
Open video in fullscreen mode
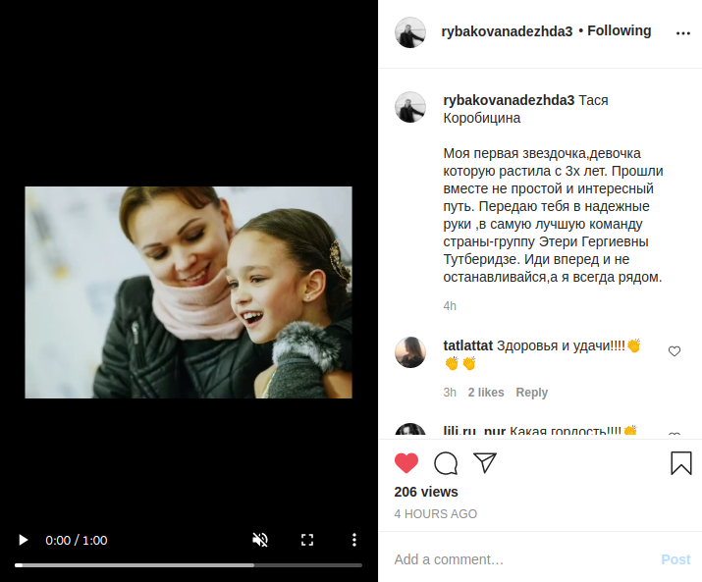(x=307, y=540)
